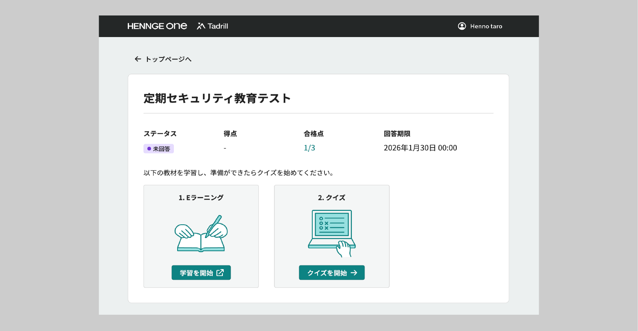This screenshot has height=331, width=638.
Task: Go back via the トップページへ link
Action: 168,59
